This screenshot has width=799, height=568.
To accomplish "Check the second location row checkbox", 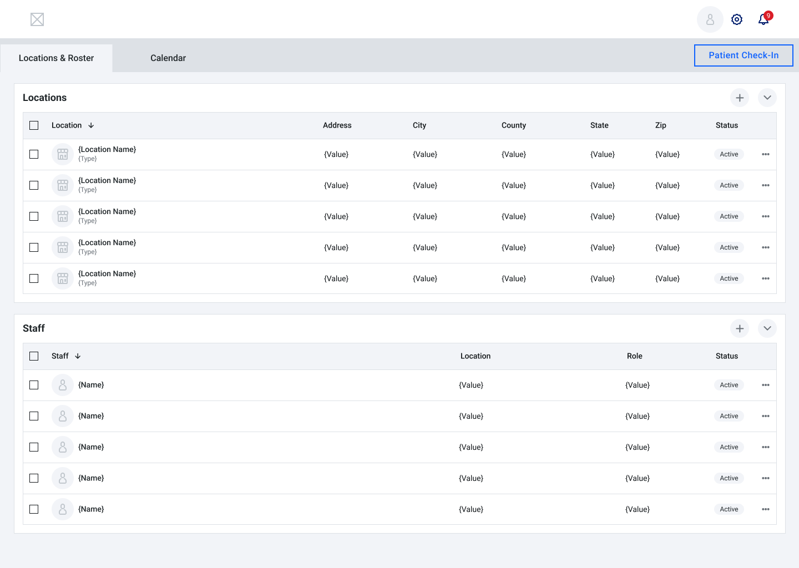I will point(34,185).
